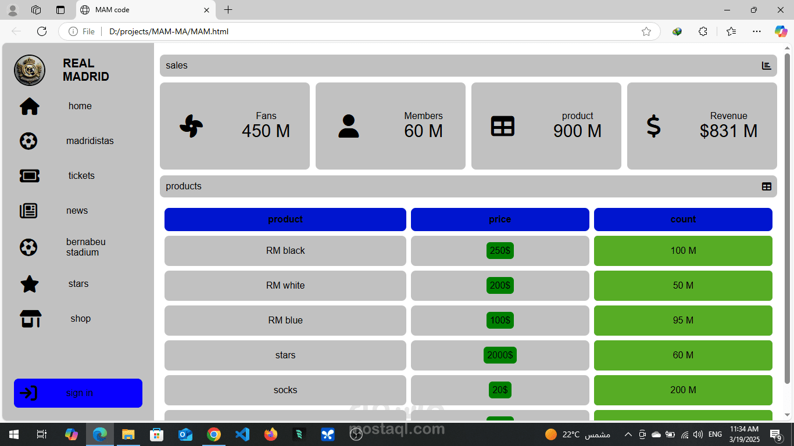
Task: Select the RM white product cell
Action: click(x=285, y=286)
